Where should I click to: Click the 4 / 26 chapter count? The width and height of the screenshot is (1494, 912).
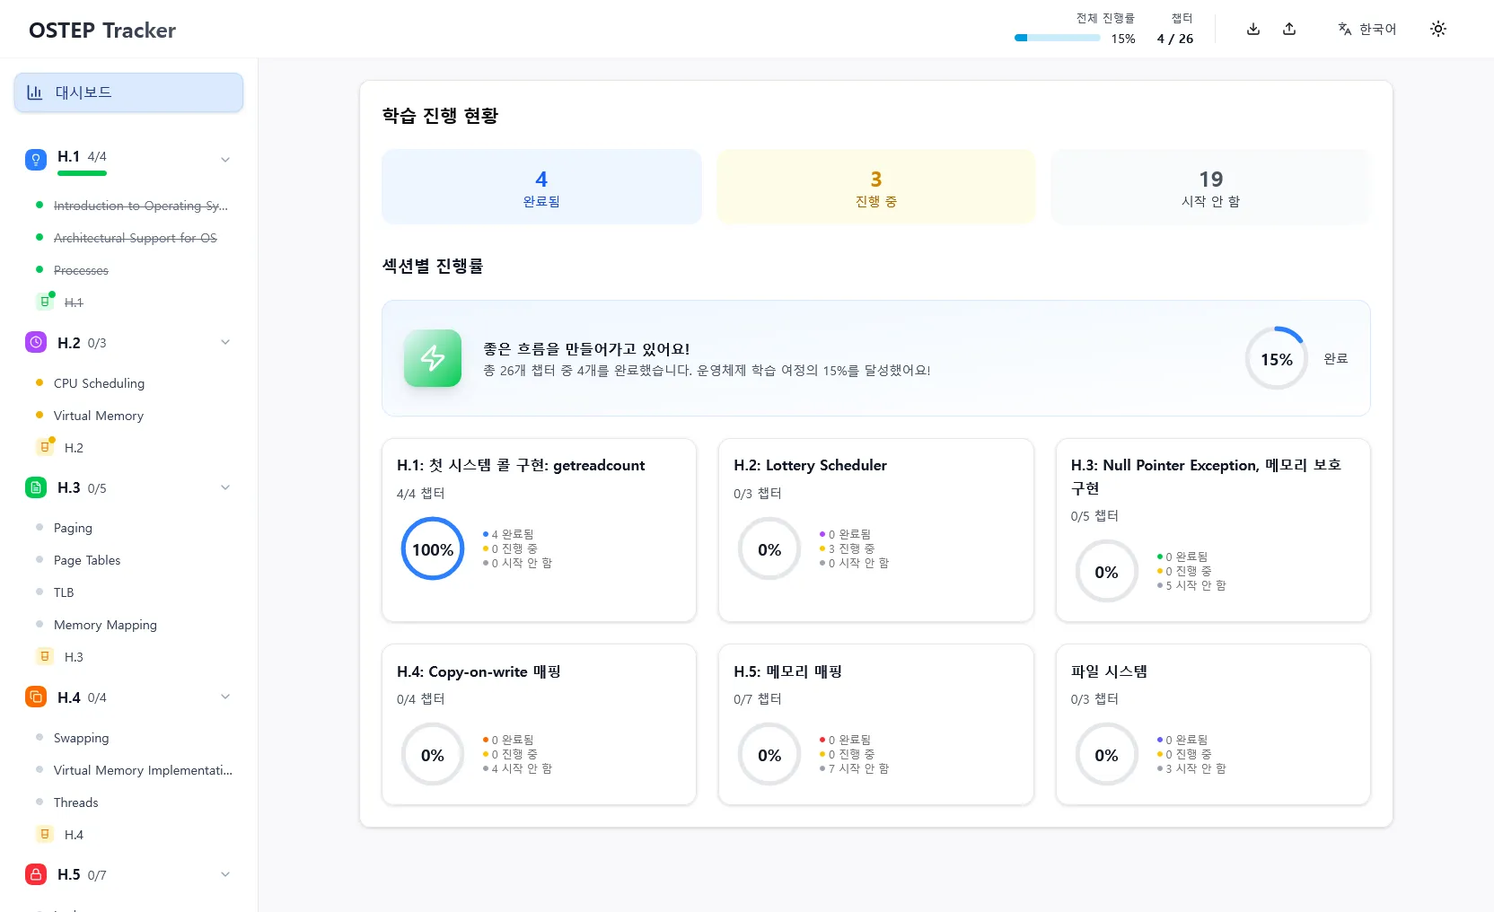pos(1175,39)
